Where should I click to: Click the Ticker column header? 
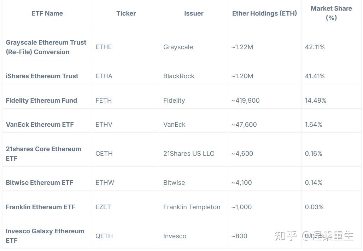(126, 13)
